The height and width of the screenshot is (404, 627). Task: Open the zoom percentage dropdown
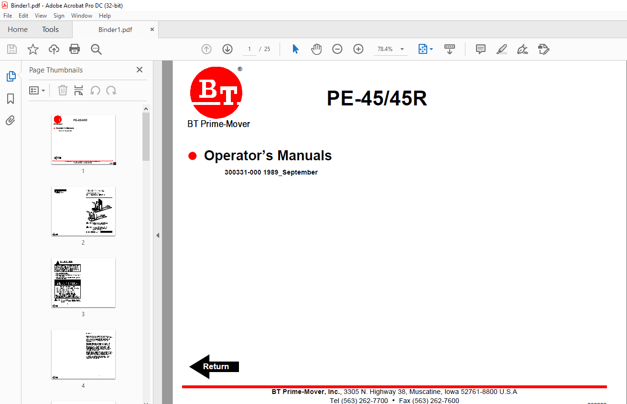(x=402, y=49)
